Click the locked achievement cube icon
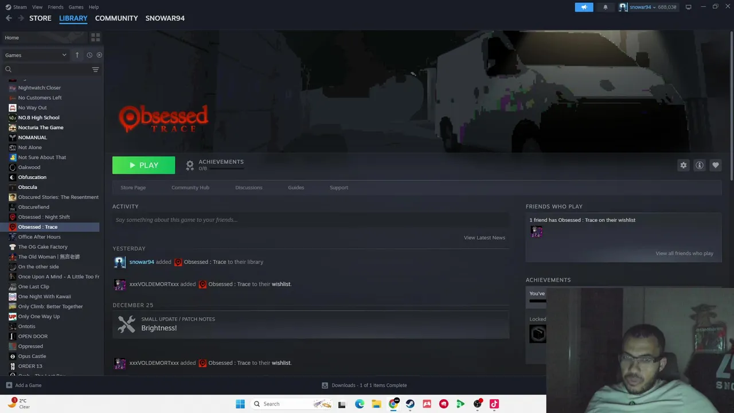The image size is (734, 413). pyautogui.click(x=537, y=334)
